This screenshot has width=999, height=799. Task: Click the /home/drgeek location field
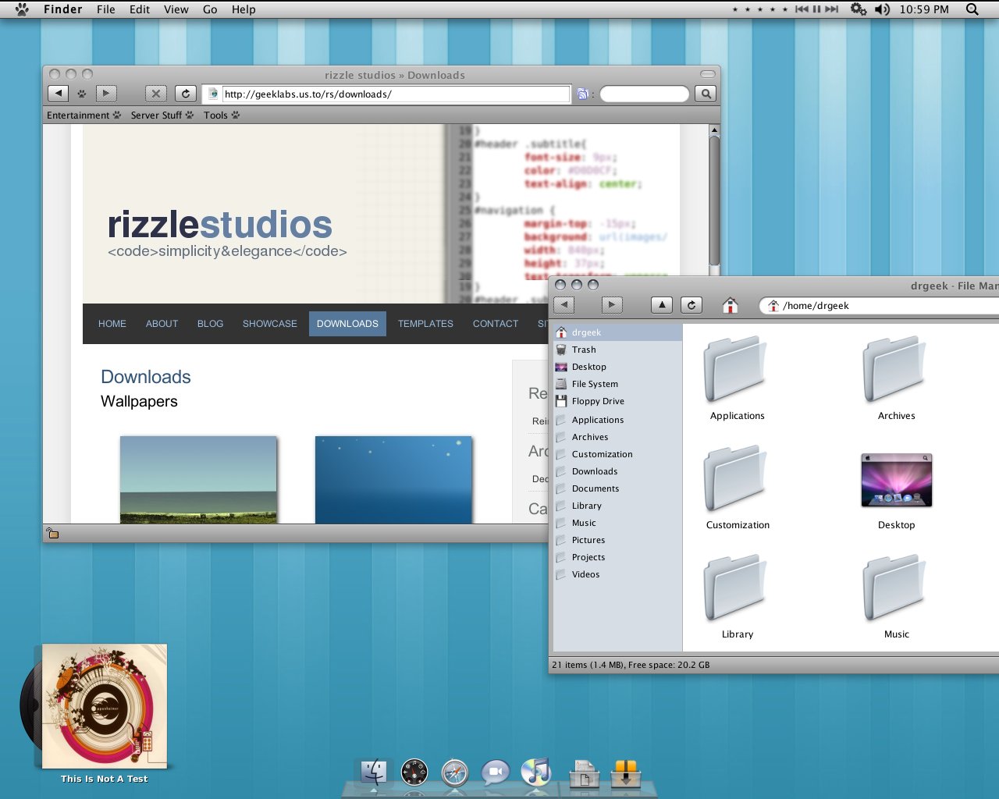880,305
